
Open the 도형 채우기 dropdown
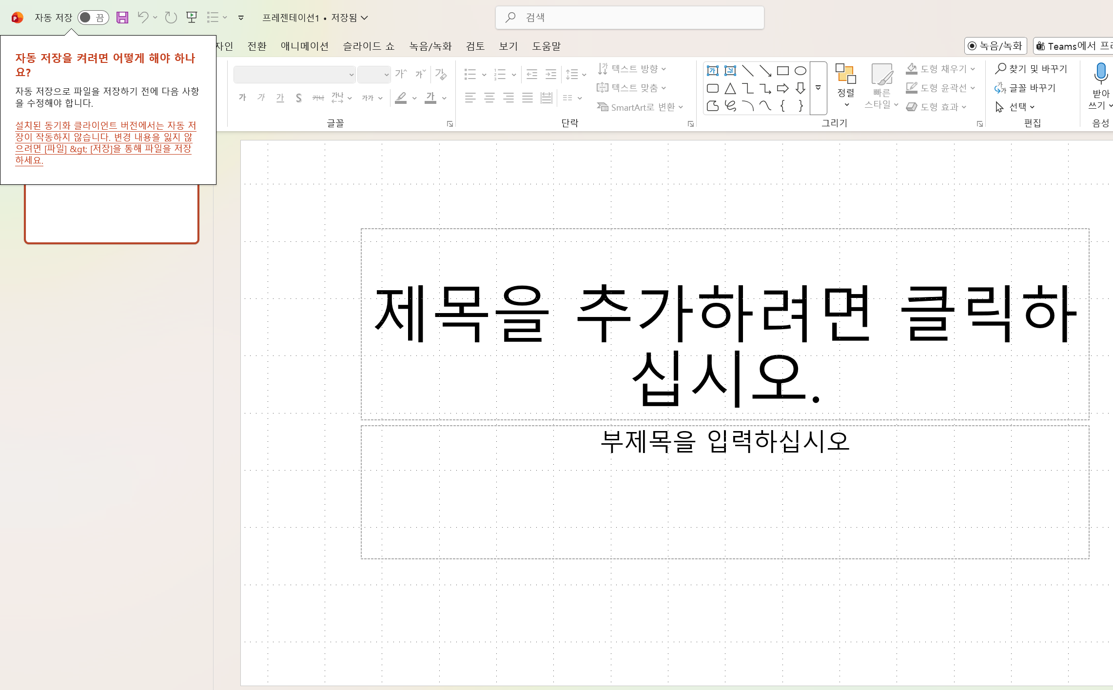940,69
